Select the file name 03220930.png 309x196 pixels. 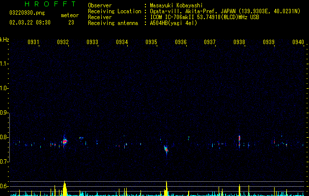click(x=27, y=13)
